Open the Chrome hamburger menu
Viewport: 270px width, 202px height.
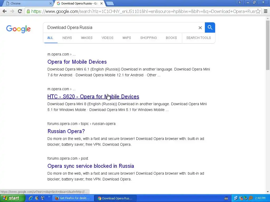(266, 11)
